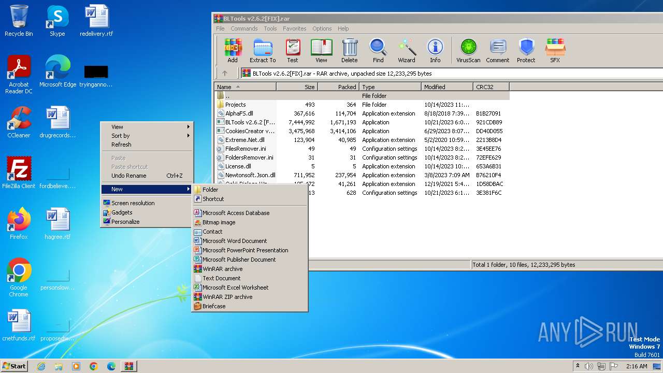The width and height of the screenshot is (663, 373).
Task: Open the Wizard wand icon
Action: 407,51
